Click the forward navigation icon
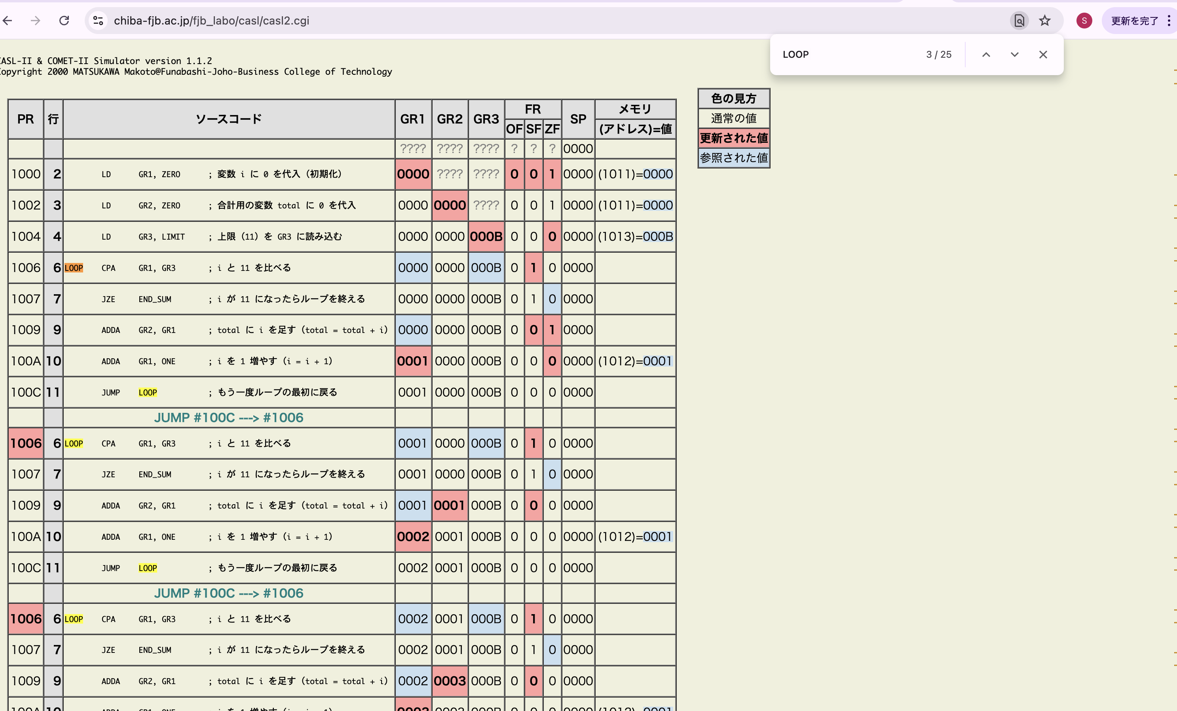1177x711 pixels. (36, 21)
